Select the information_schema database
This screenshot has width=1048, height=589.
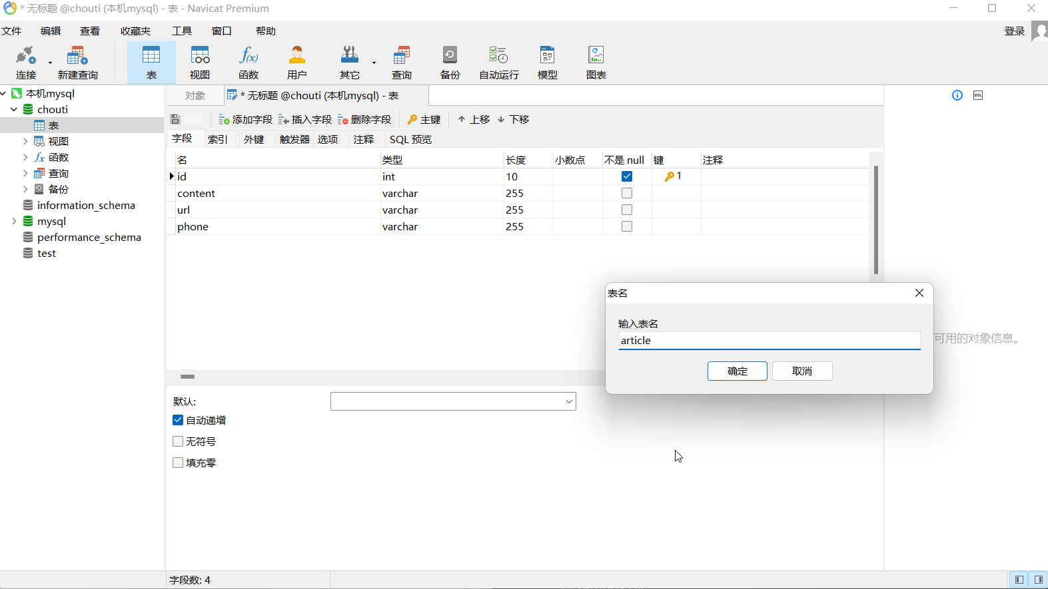[86, 205]
